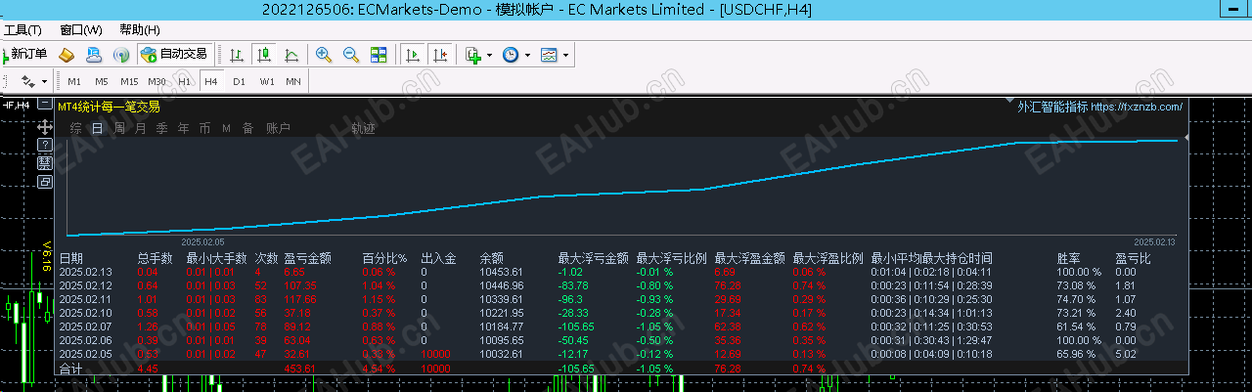Viewport: 1252px width, 392px height.
Task: Click the scroll arrow on panel right edge
Action: pyautogui.click(x=1187, y=139)
